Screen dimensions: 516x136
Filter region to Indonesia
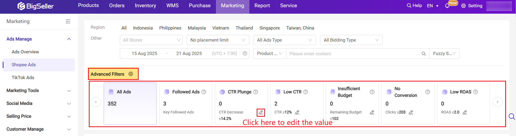click(143, 28)
